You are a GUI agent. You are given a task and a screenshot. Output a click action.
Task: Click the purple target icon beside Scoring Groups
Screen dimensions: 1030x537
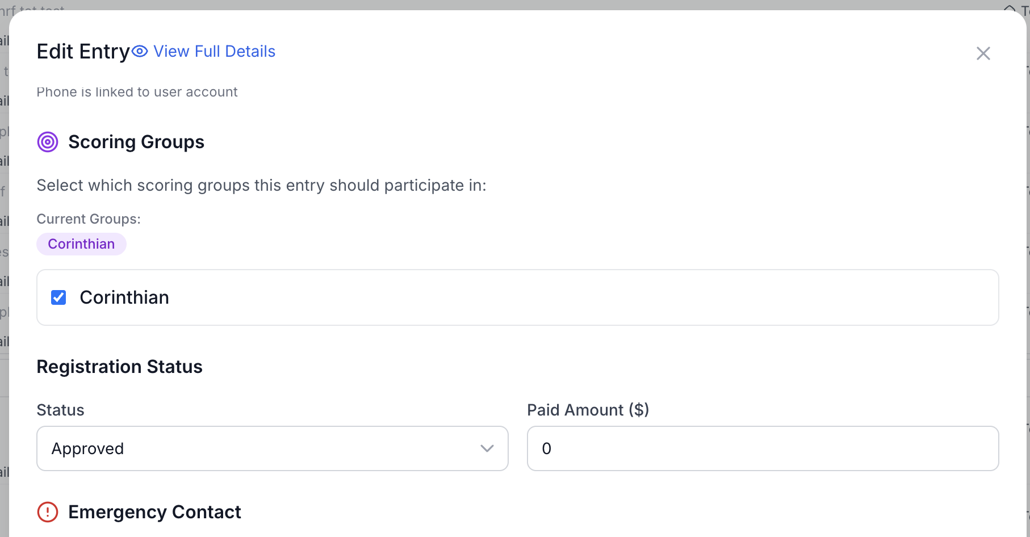point(48,142)
